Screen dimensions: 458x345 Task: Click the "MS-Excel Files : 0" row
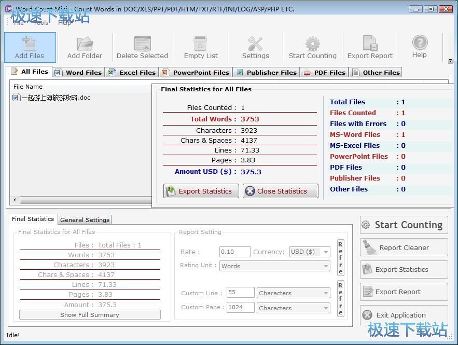click(367, 145)
